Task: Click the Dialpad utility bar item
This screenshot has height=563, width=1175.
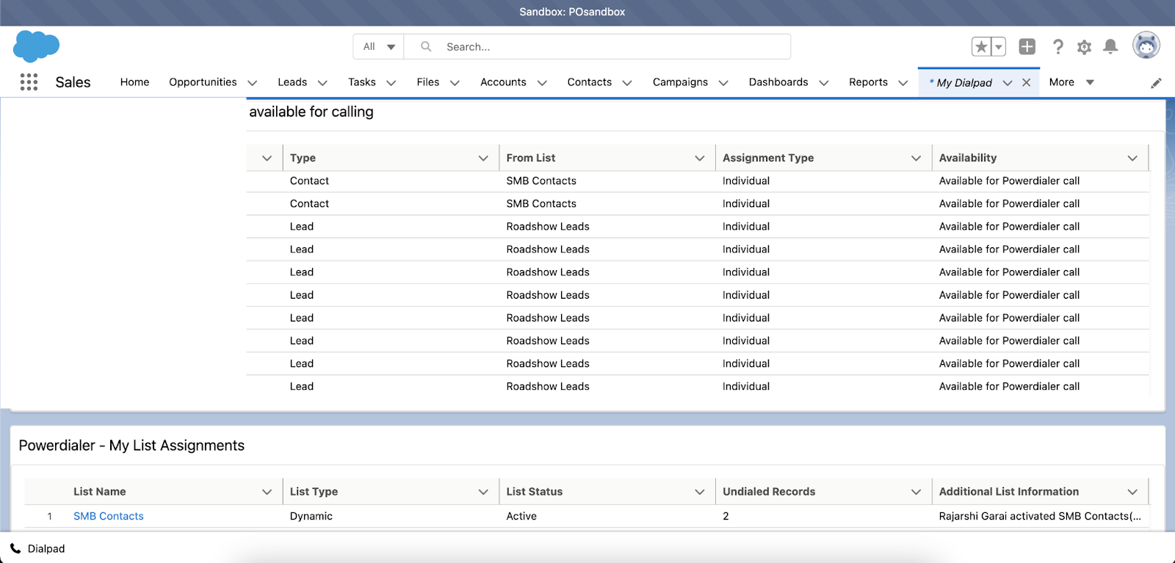Action: (x=37, y=548)
